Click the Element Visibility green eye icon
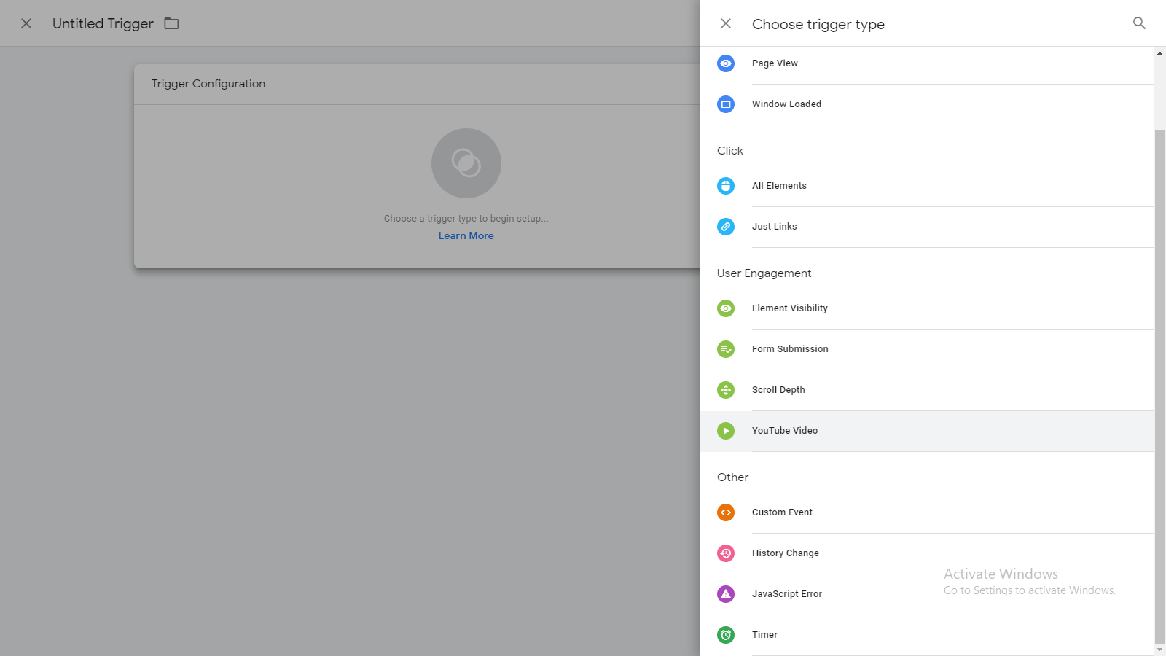This screenshot has width=1166, height=659. pyautogui.click(x=726, y=308)
